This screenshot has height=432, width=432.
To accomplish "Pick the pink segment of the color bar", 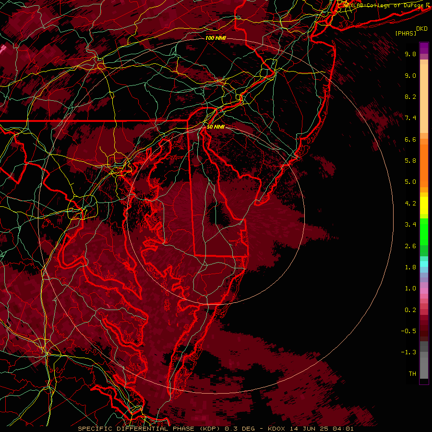I will pos(424,291).
